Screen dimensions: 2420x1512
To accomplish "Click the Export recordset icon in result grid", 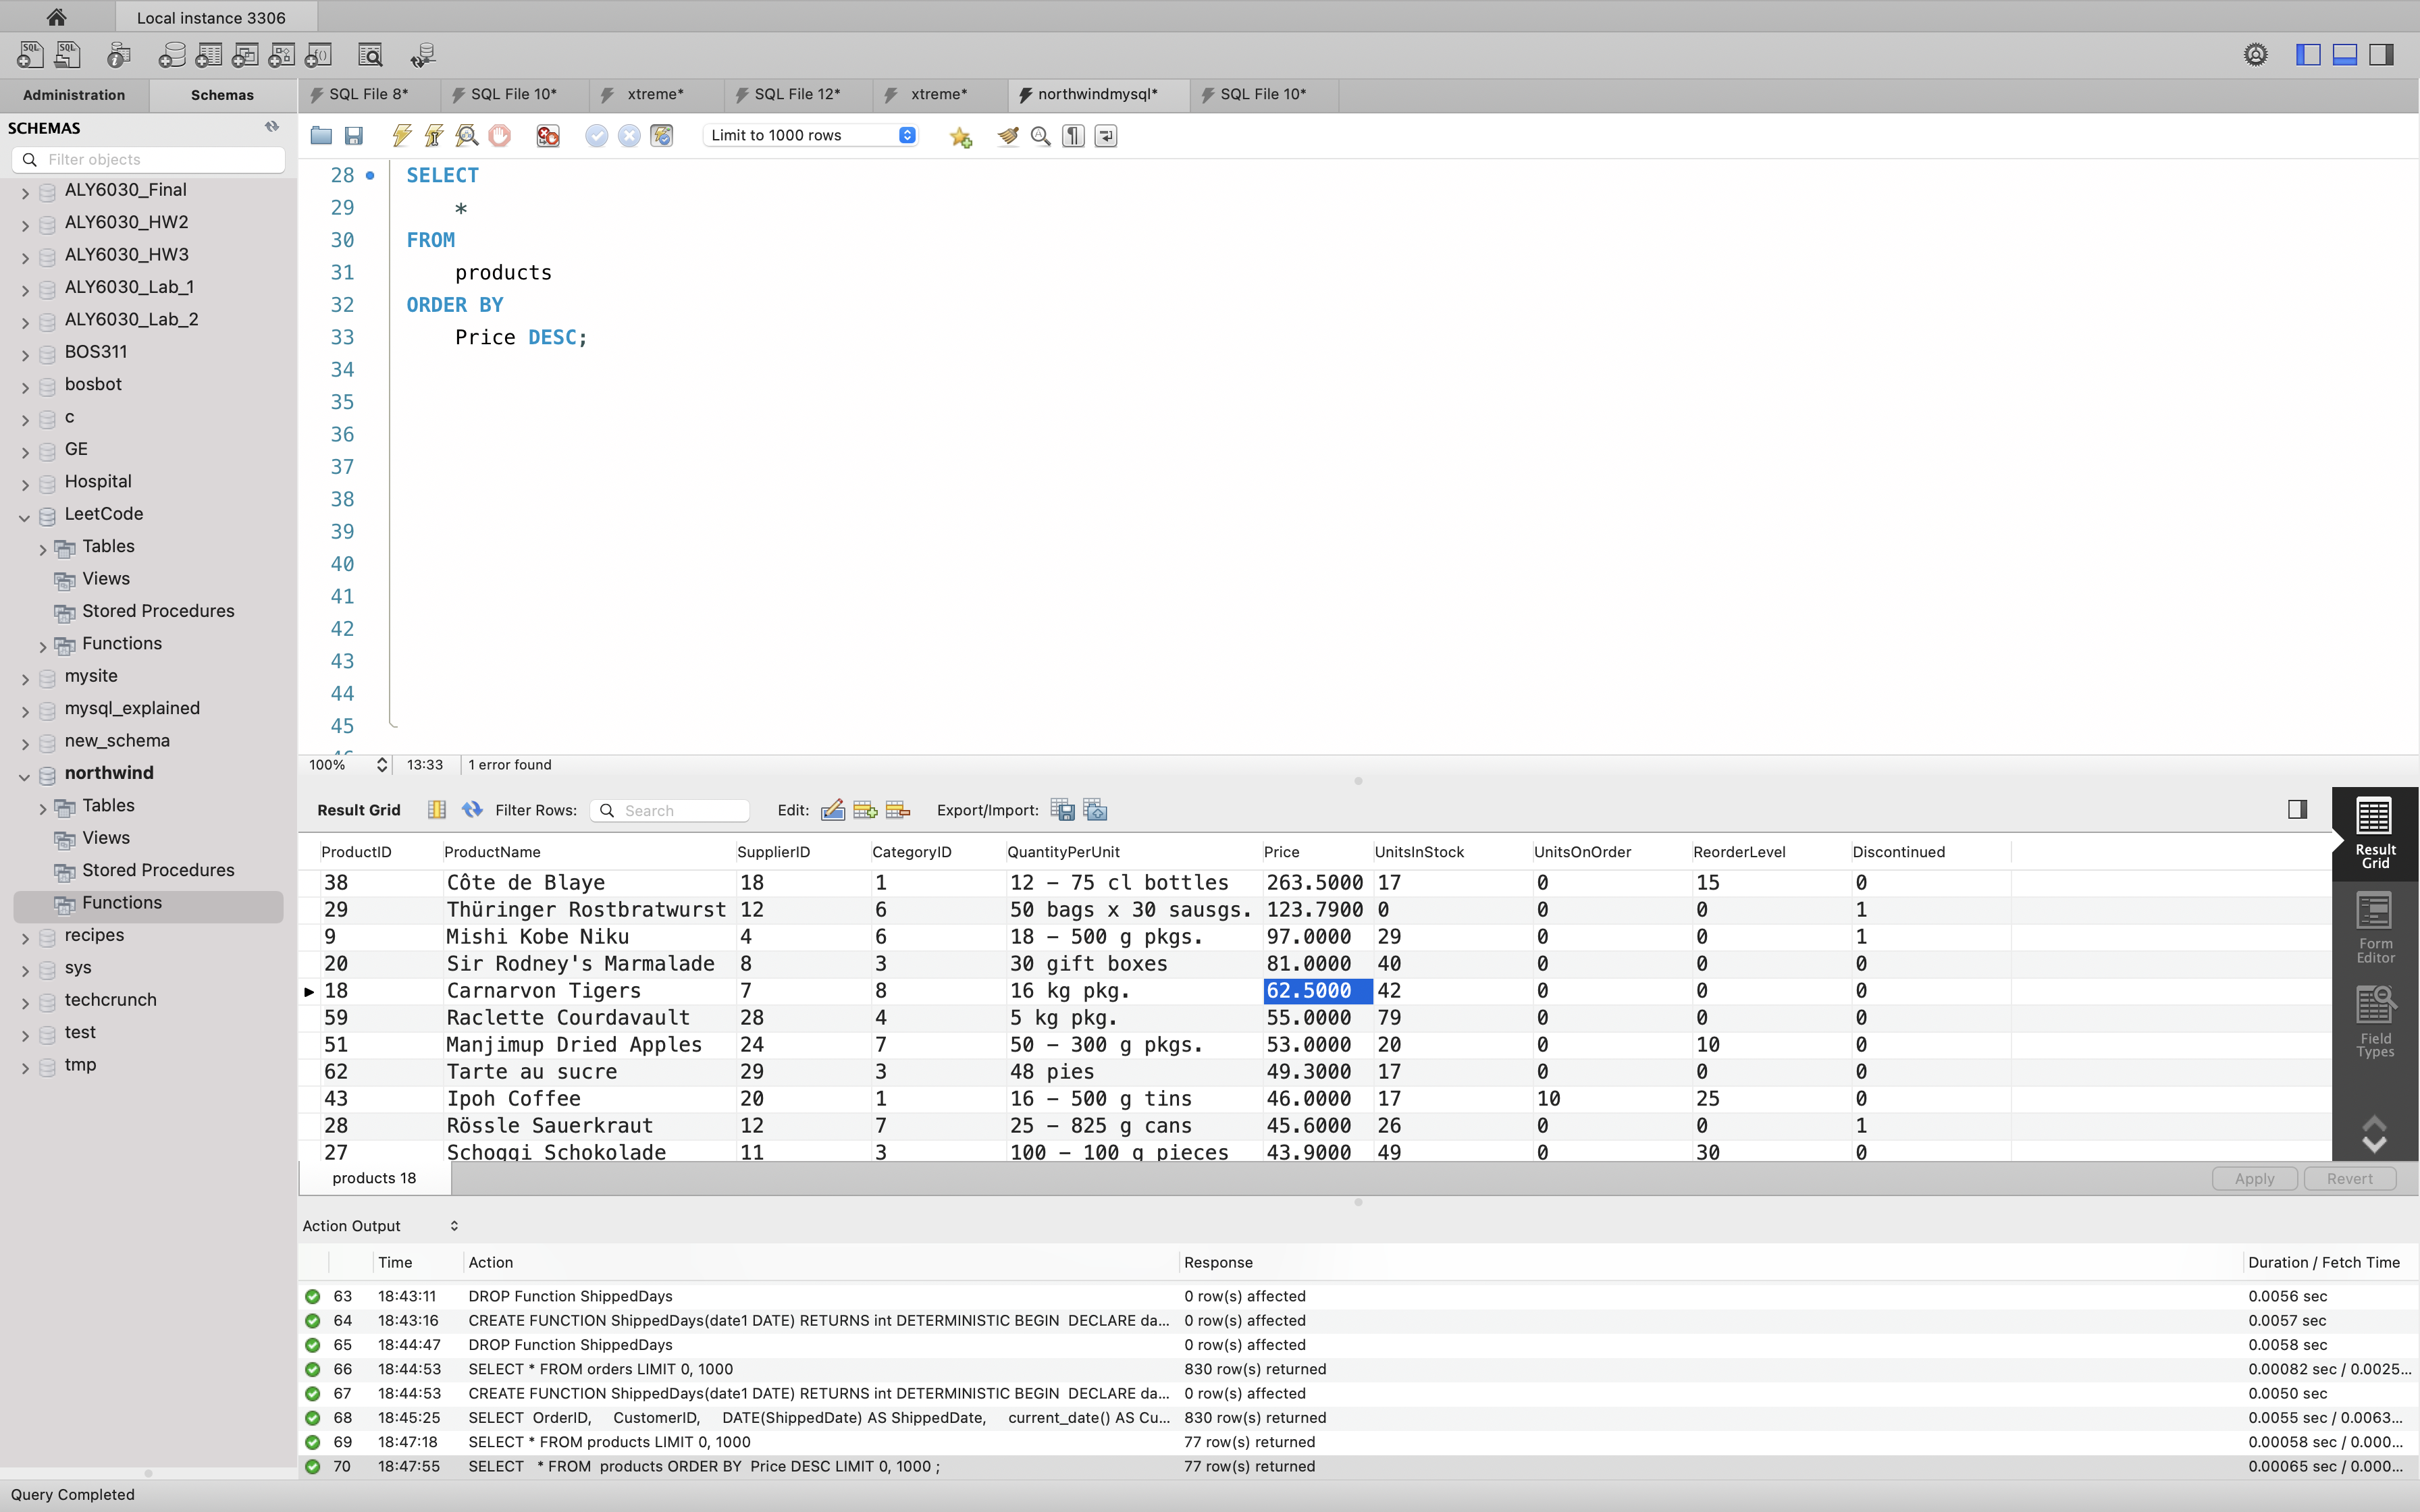I will [1062, 810].
